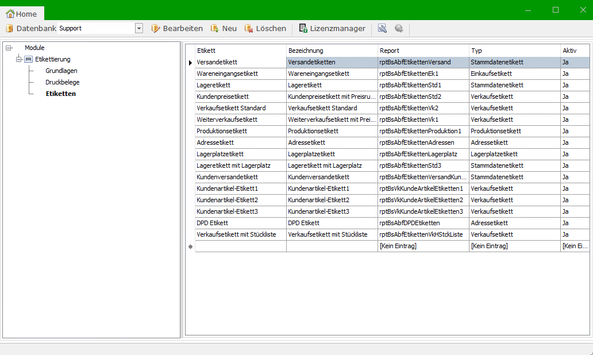Select the Etiketten tree item
This screenshot has width=593, height=355.
(60, 94)
